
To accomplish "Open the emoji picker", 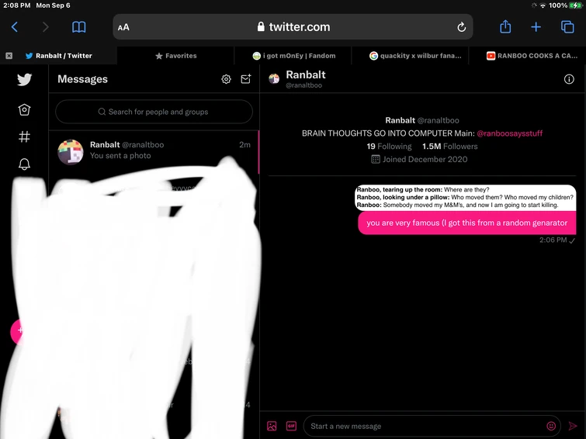I will (x=551, y=426).
